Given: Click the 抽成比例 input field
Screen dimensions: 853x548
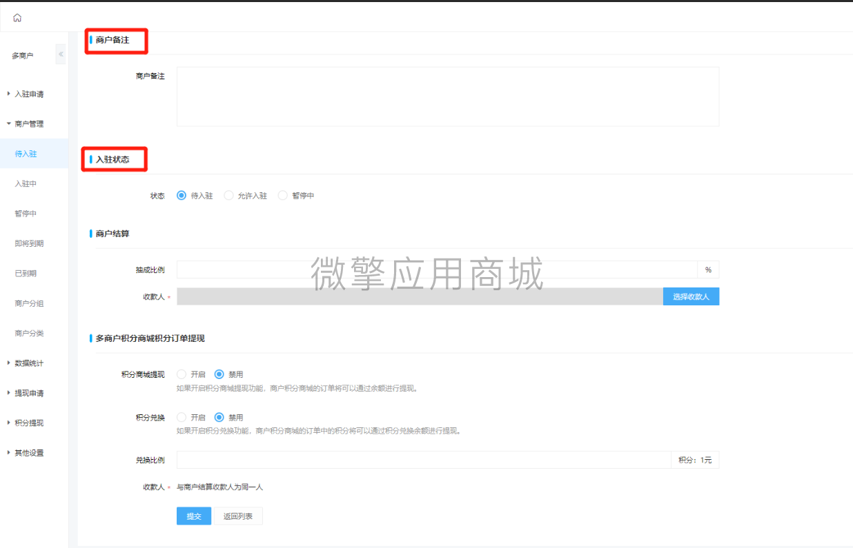Looking at the screenshot, I should coord(437,270).
